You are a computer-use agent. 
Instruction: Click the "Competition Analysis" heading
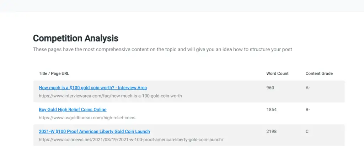(76, 38)
